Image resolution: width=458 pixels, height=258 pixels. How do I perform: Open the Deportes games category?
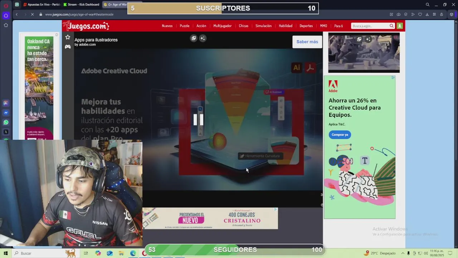point(306,26)
